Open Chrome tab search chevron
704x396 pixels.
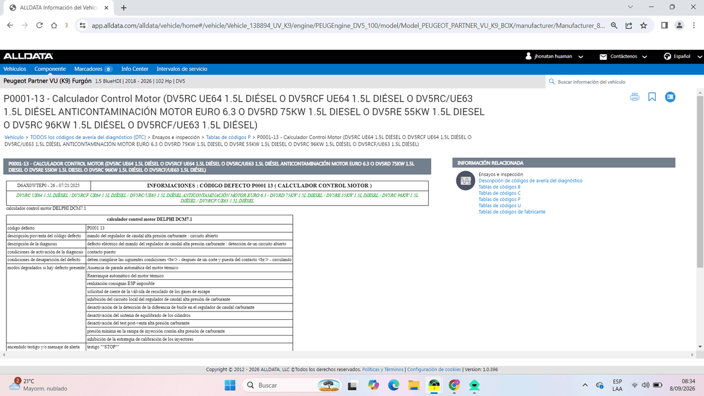coord(629,7)
